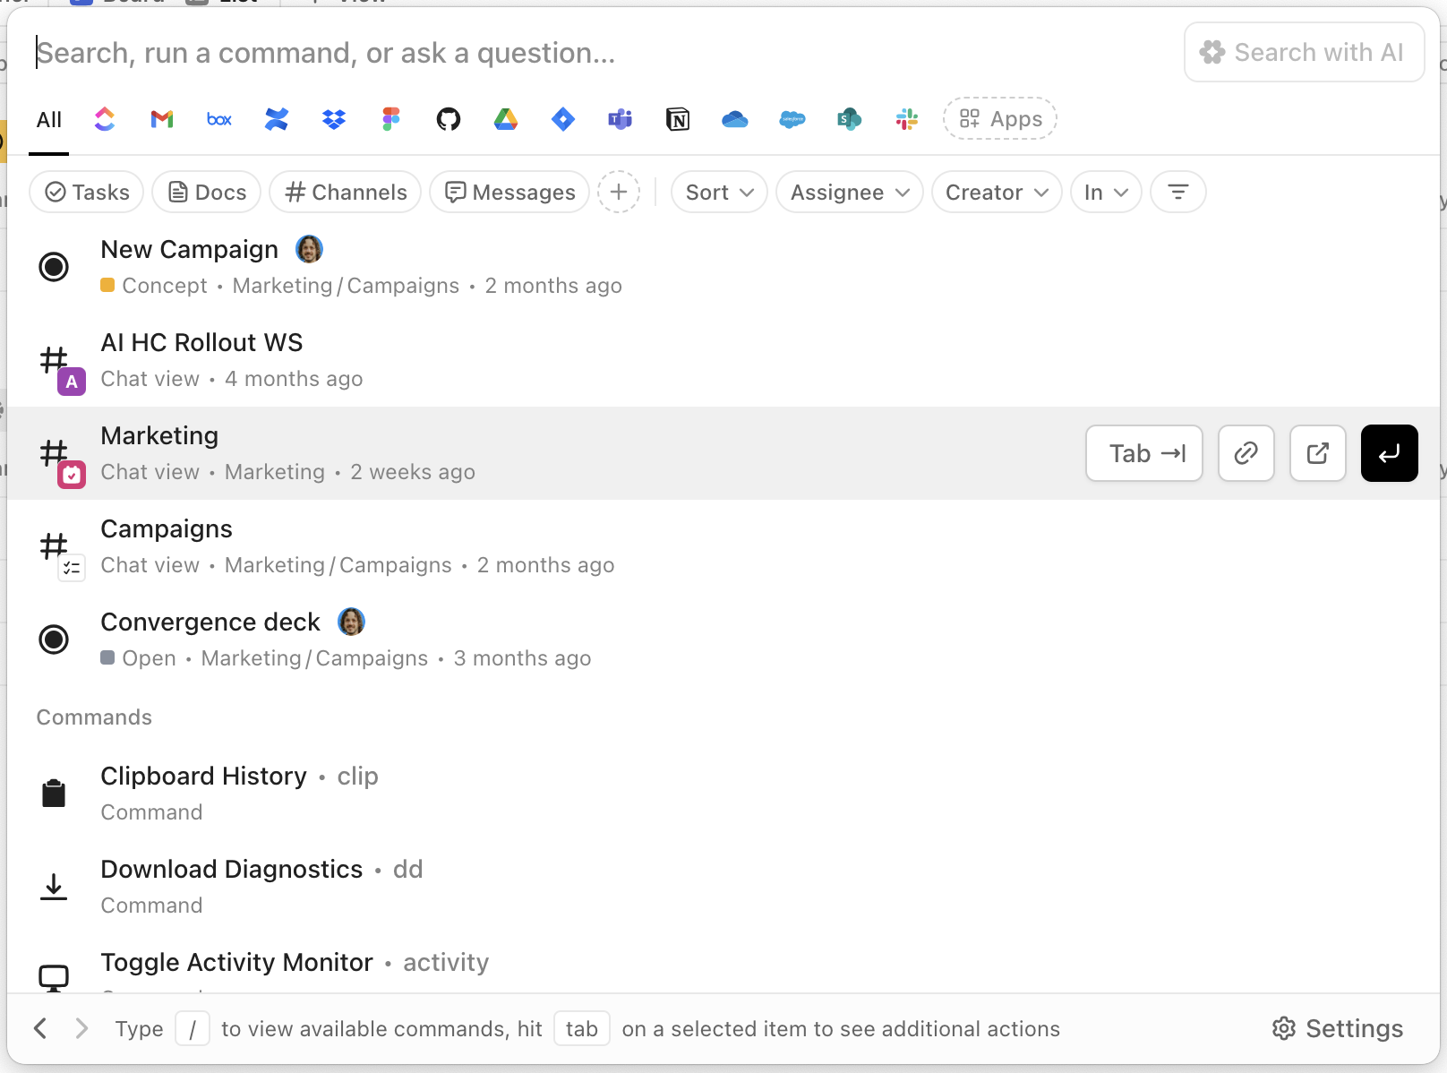Image resolution: width=1447 pixels, height=1073 pixels.
Task: Click the orange Concept status swatch
Action: pyautogui.click(x=108, y=285)
